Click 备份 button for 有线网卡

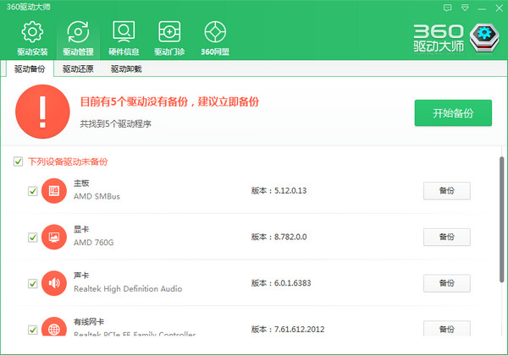point(447,329)
